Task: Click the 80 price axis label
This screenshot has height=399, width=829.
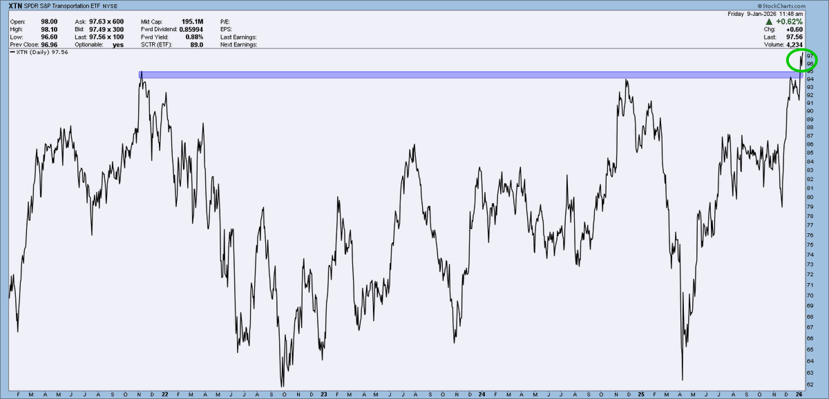Action: click(810, 197)
